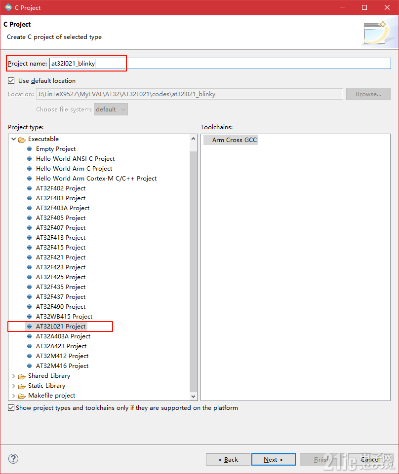The image size is (399, 474).
Task: Select the Static Library folder icon
Action: tap(22, 386)
